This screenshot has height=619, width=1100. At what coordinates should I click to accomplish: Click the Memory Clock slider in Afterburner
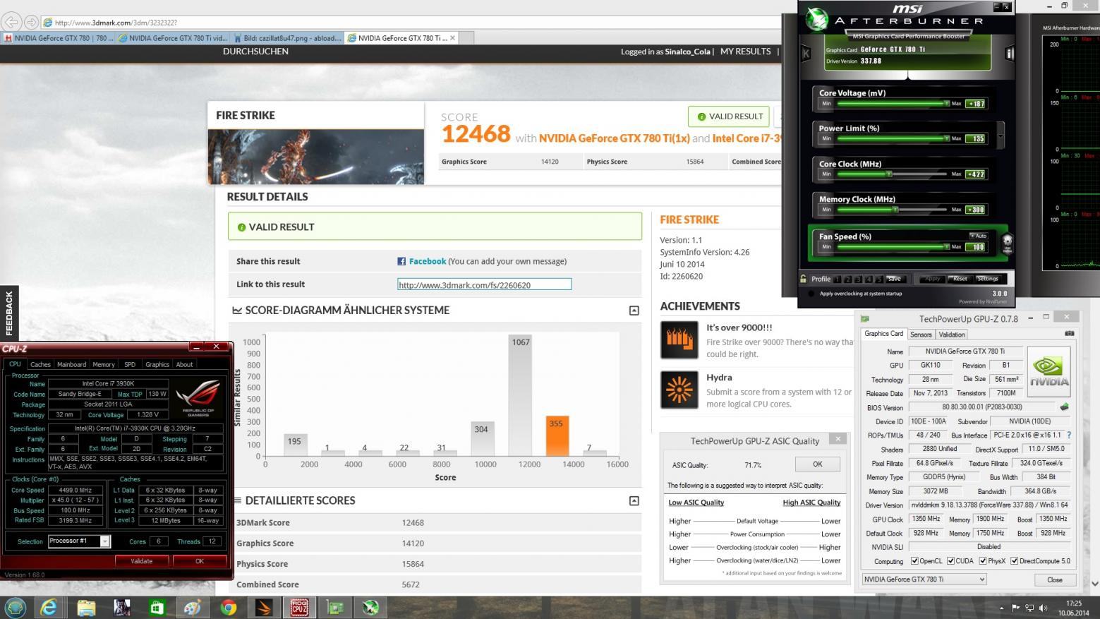pyautogui.click(x=893, y=210)
